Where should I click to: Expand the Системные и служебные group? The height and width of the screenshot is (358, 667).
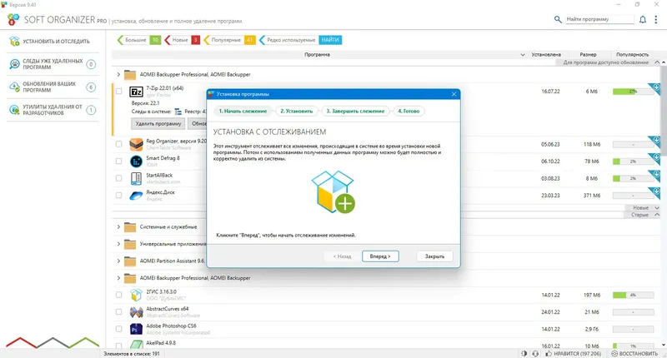point(118,227)
